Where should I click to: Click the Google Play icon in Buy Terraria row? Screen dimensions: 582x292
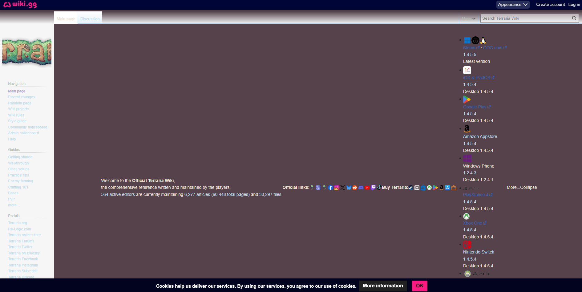pyautogui.click(x=435, y=188)
